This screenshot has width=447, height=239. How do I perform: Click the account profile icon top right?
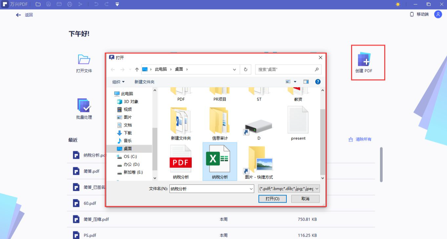coord(438,14)
